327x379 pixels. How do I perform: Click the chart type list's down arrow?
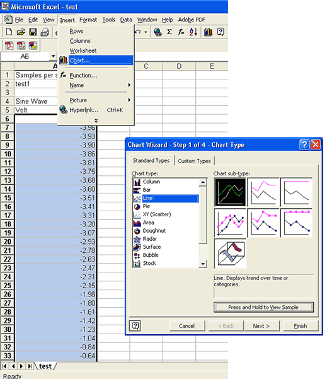203,264
